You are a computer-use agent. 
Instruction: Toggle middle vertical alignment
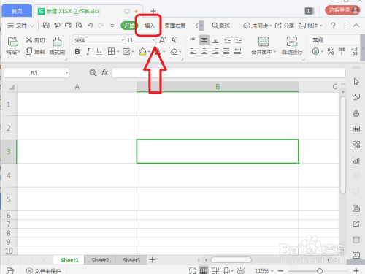204,40
